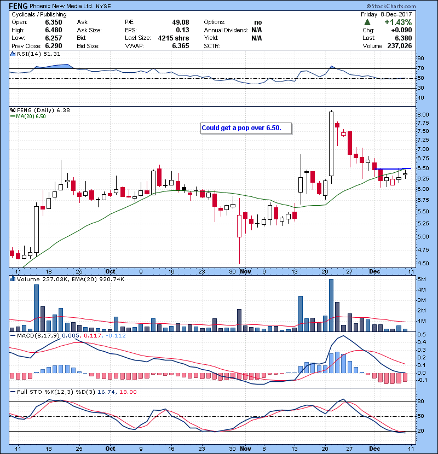Click the green MA(20) 6.50 legend

click(x=28, y=116)
